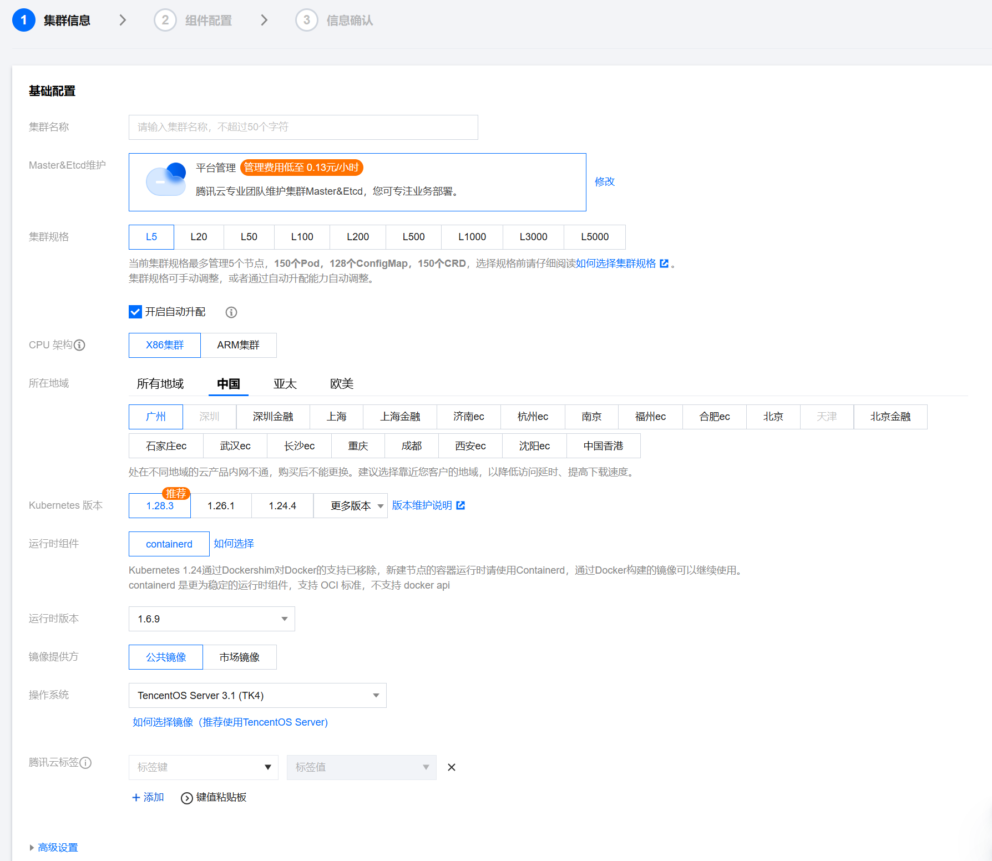Screen dimensions: 992x861
Task: Select L20 cluster spec
Action: [199, 237]
